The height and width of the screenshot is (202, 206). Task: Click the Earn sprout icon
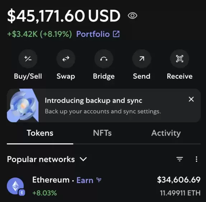pos(99,180)
